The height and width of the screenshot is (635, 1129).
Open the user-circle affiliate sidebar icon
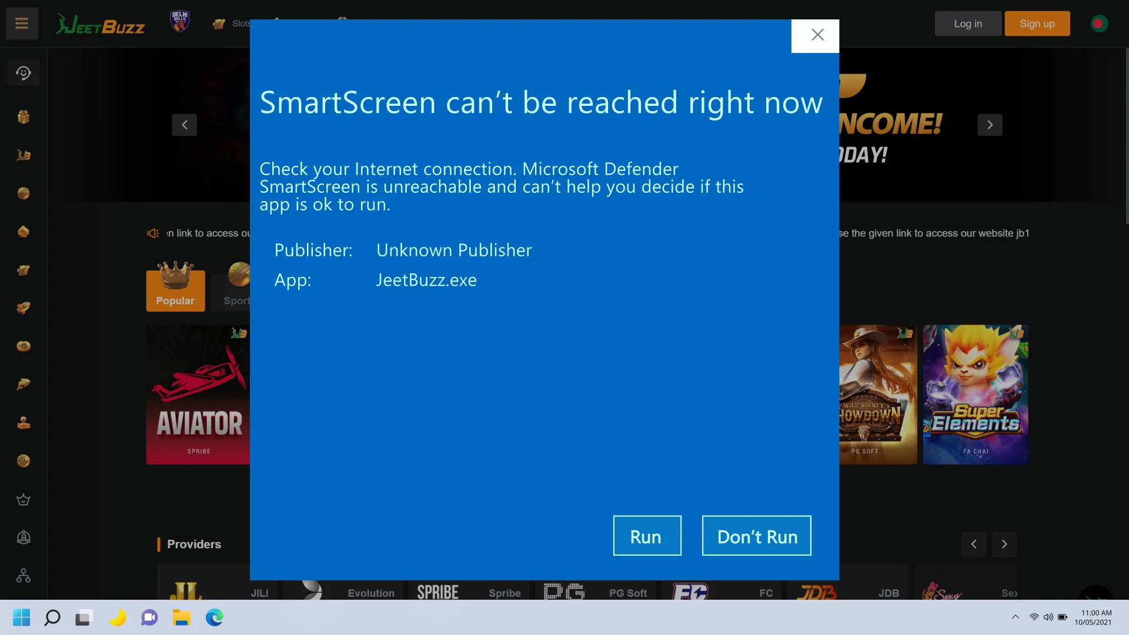[24, 537]
